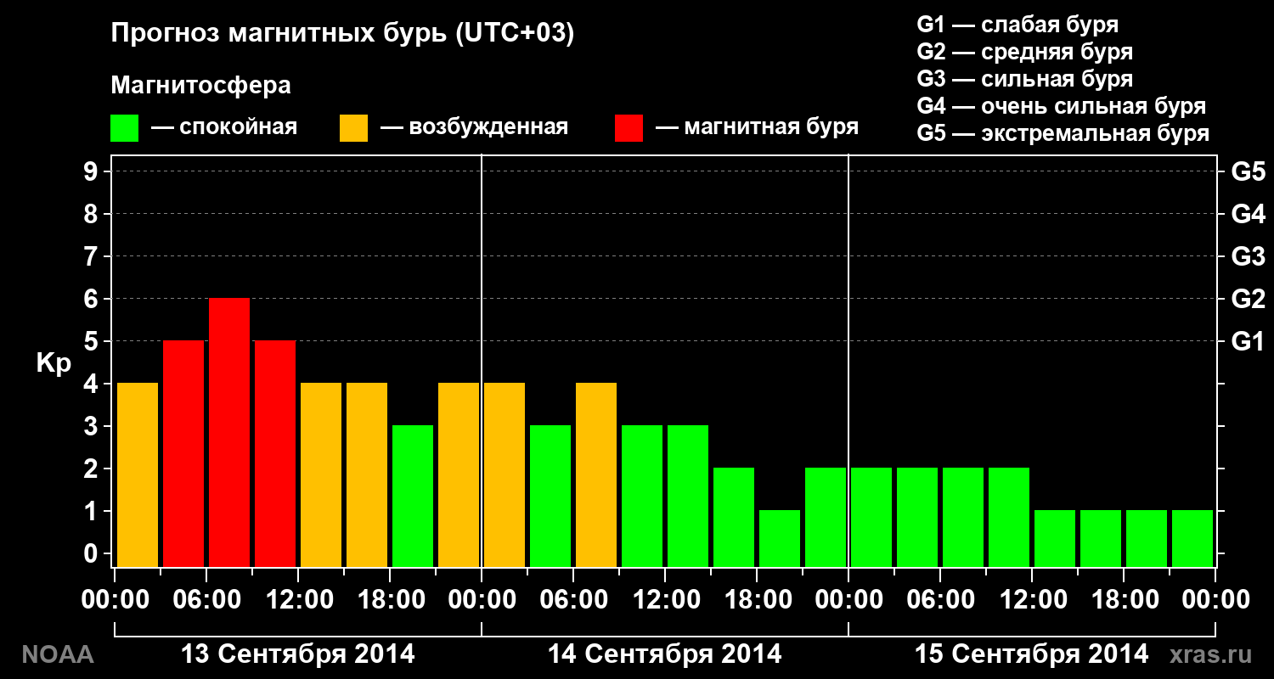The width and height of the screenshot is (1274, 679).
Task: Select the orange bar for 21:00–24:00, 13 September
Action: coord(459,474)
